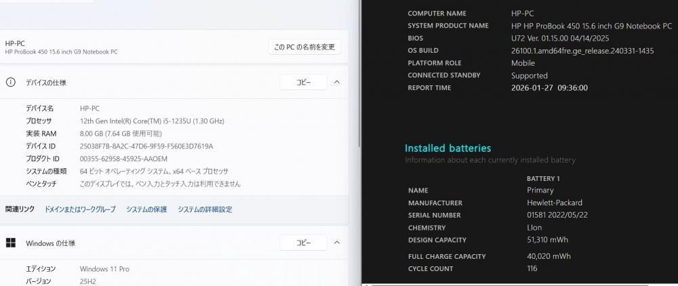Open the システムの詳細設定 link
The height and width of the screenshot is (286, 678).
(x=205, y=209)
